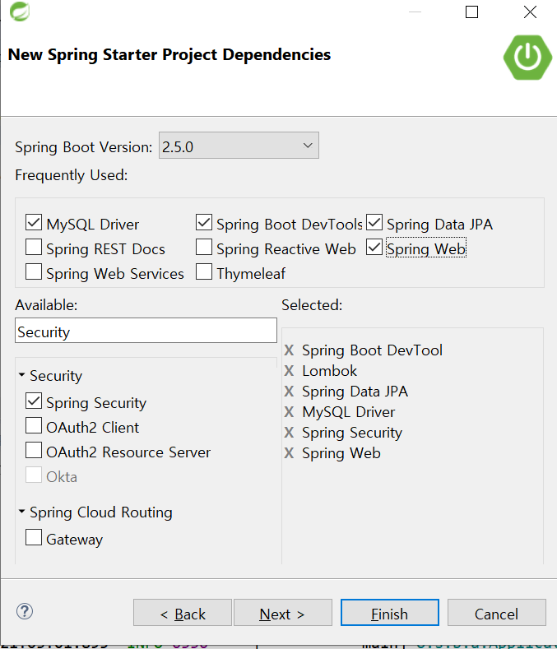This screenshot has width=557, height=649.
Task: Uncheck Spring Web in Frequently Used
Action: [374, 247]
